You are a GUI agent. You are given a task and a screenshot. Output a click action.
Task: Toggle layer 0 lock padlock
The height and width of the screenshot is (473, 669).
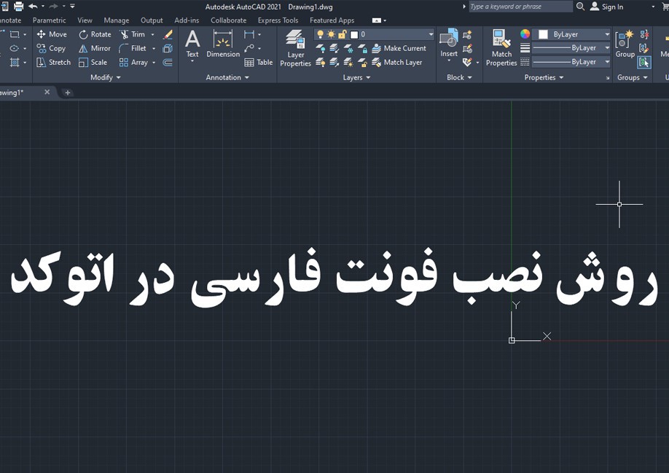coord(343,34)
